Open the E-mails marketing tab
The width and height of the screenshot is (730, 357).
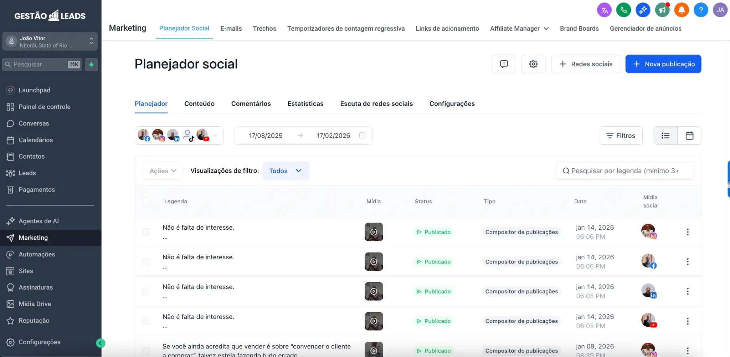pos(231,29)
